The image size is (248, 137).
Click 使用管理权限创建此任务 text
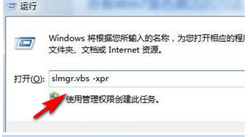[112, 99]
